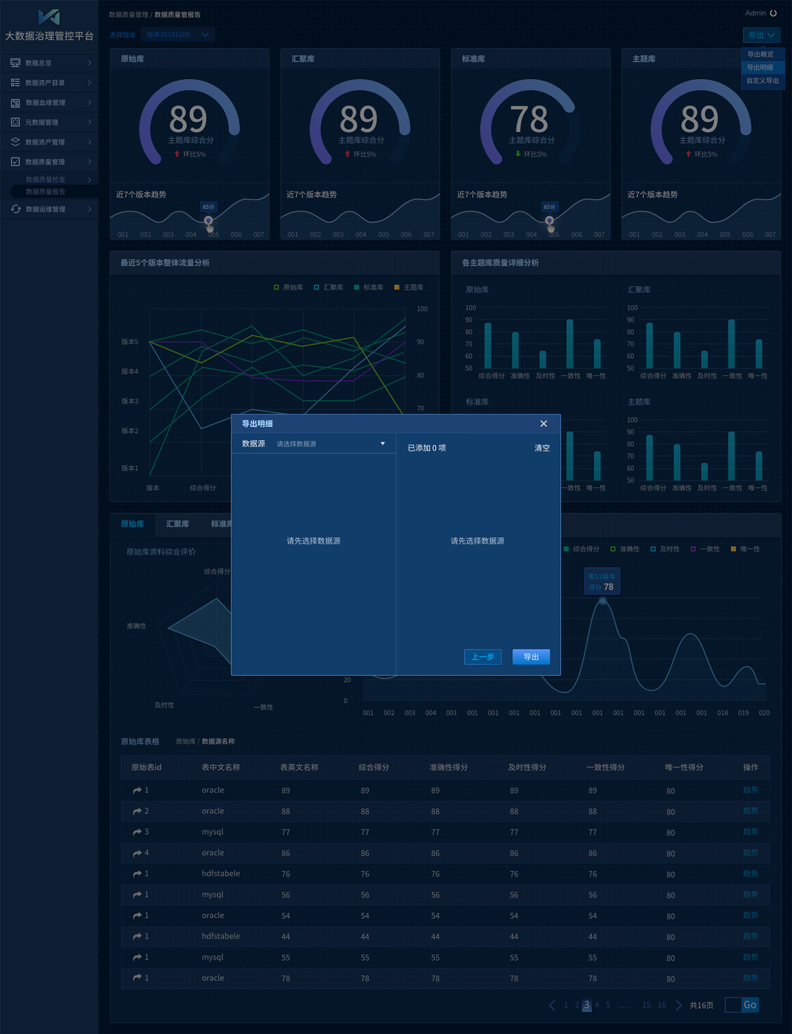Expand the 导出 dropdown button

[761, 35]
